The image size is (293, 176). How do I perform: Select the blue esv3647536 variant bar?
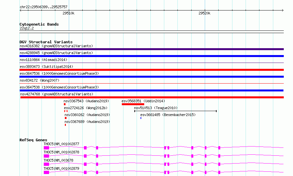[x=151, y=77]
